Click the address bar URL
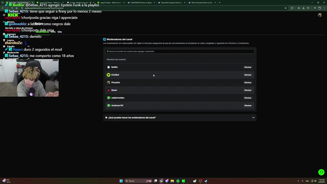This screenshot has height=184, width=327. coord(44,8)
